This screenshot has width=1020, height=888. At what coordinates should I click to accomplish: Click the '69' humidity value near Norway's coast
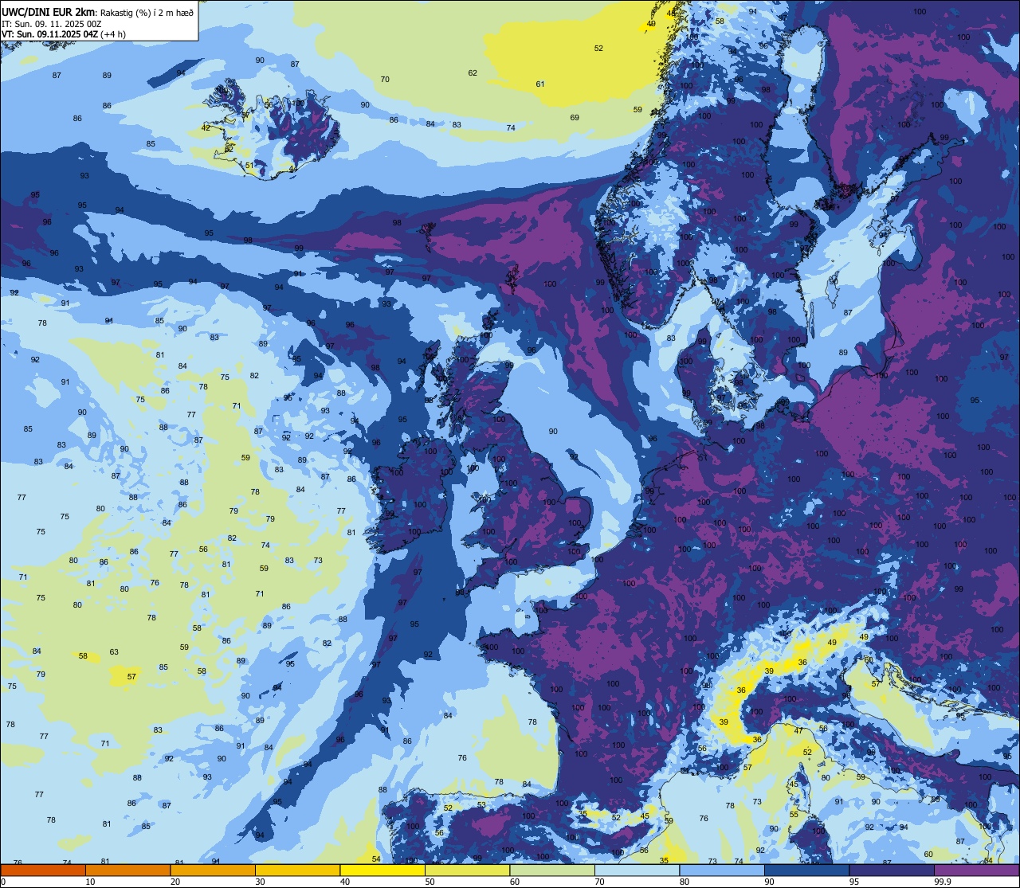(575, 117)
